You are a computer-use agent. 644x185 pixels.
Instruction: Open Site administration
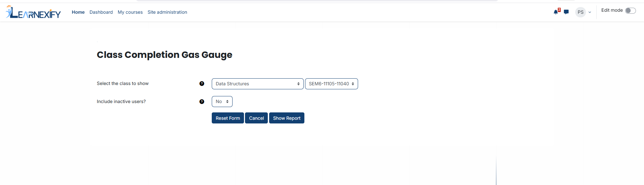click(167, 12)
